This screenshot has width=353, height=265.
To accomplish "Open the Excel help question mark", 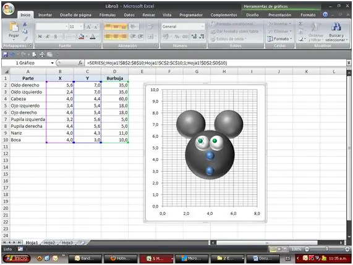I will click(325, 15).
